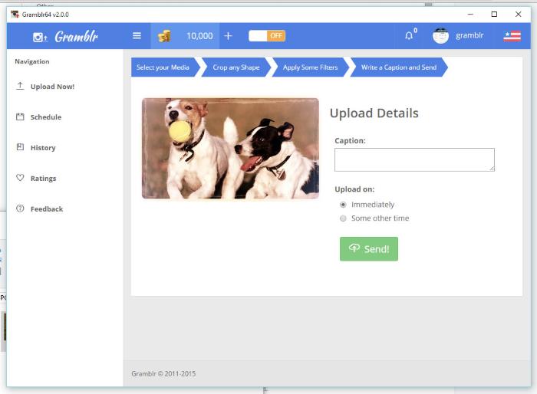
Task: Click the user avatar icon
Action: tap(440, 35)
